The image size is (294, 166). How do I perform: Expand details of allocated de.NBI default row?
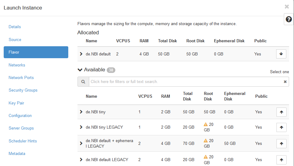81,54
